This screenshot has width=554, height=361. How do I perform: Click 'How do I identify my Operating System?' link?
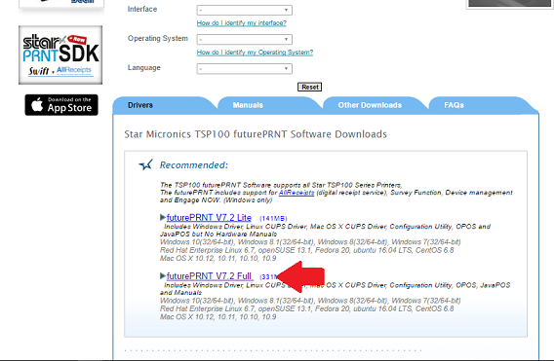point(255,53)
